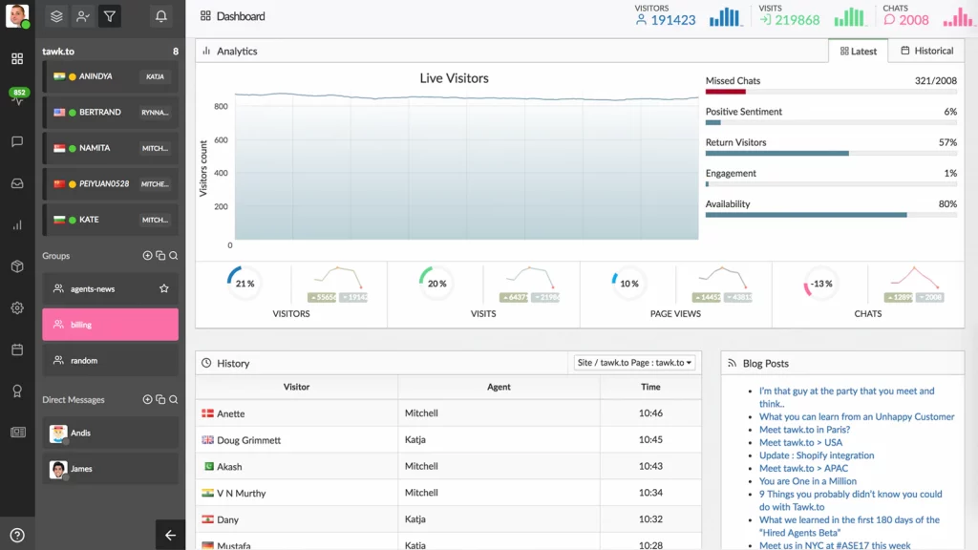This screenshot has width=978, height=550.
Task: Search direct messages with magnifier icon
Action: coord(174,399)
